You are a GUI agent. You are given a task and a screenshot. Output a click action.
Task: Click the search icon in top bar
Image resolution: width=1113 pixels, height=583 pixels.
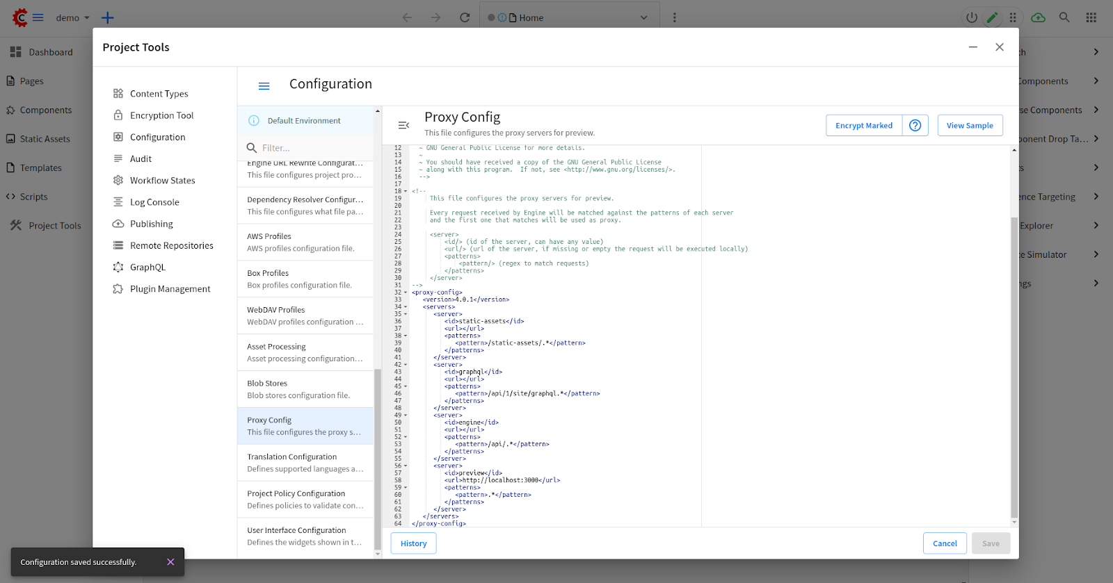(x=1064, y=17)
